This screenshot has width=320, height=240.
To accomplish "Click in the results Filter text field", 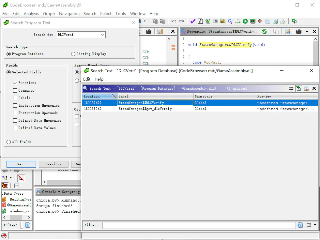I will tap(199, 225).
